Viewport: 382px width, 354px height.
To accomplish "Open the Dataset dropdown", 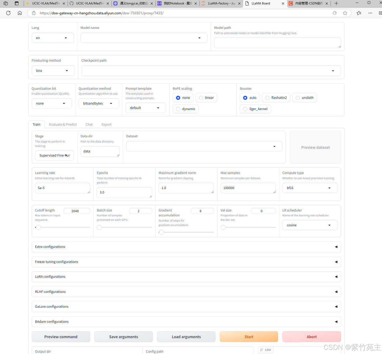I will coord(204,146).
